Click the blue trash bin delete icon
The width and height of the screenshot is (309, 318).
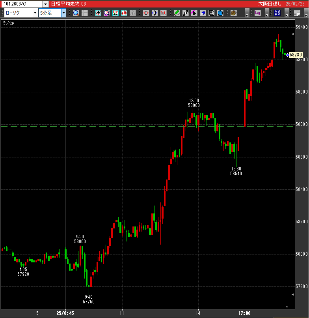[x=220, y=13]
